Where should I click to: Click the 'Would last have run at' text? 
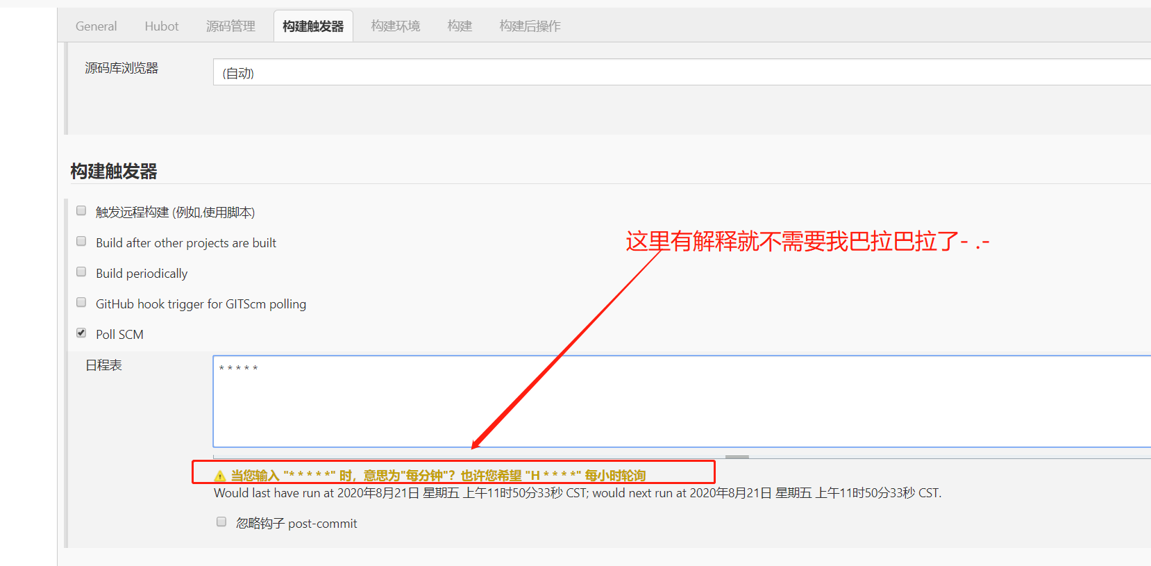pos(578,493)
